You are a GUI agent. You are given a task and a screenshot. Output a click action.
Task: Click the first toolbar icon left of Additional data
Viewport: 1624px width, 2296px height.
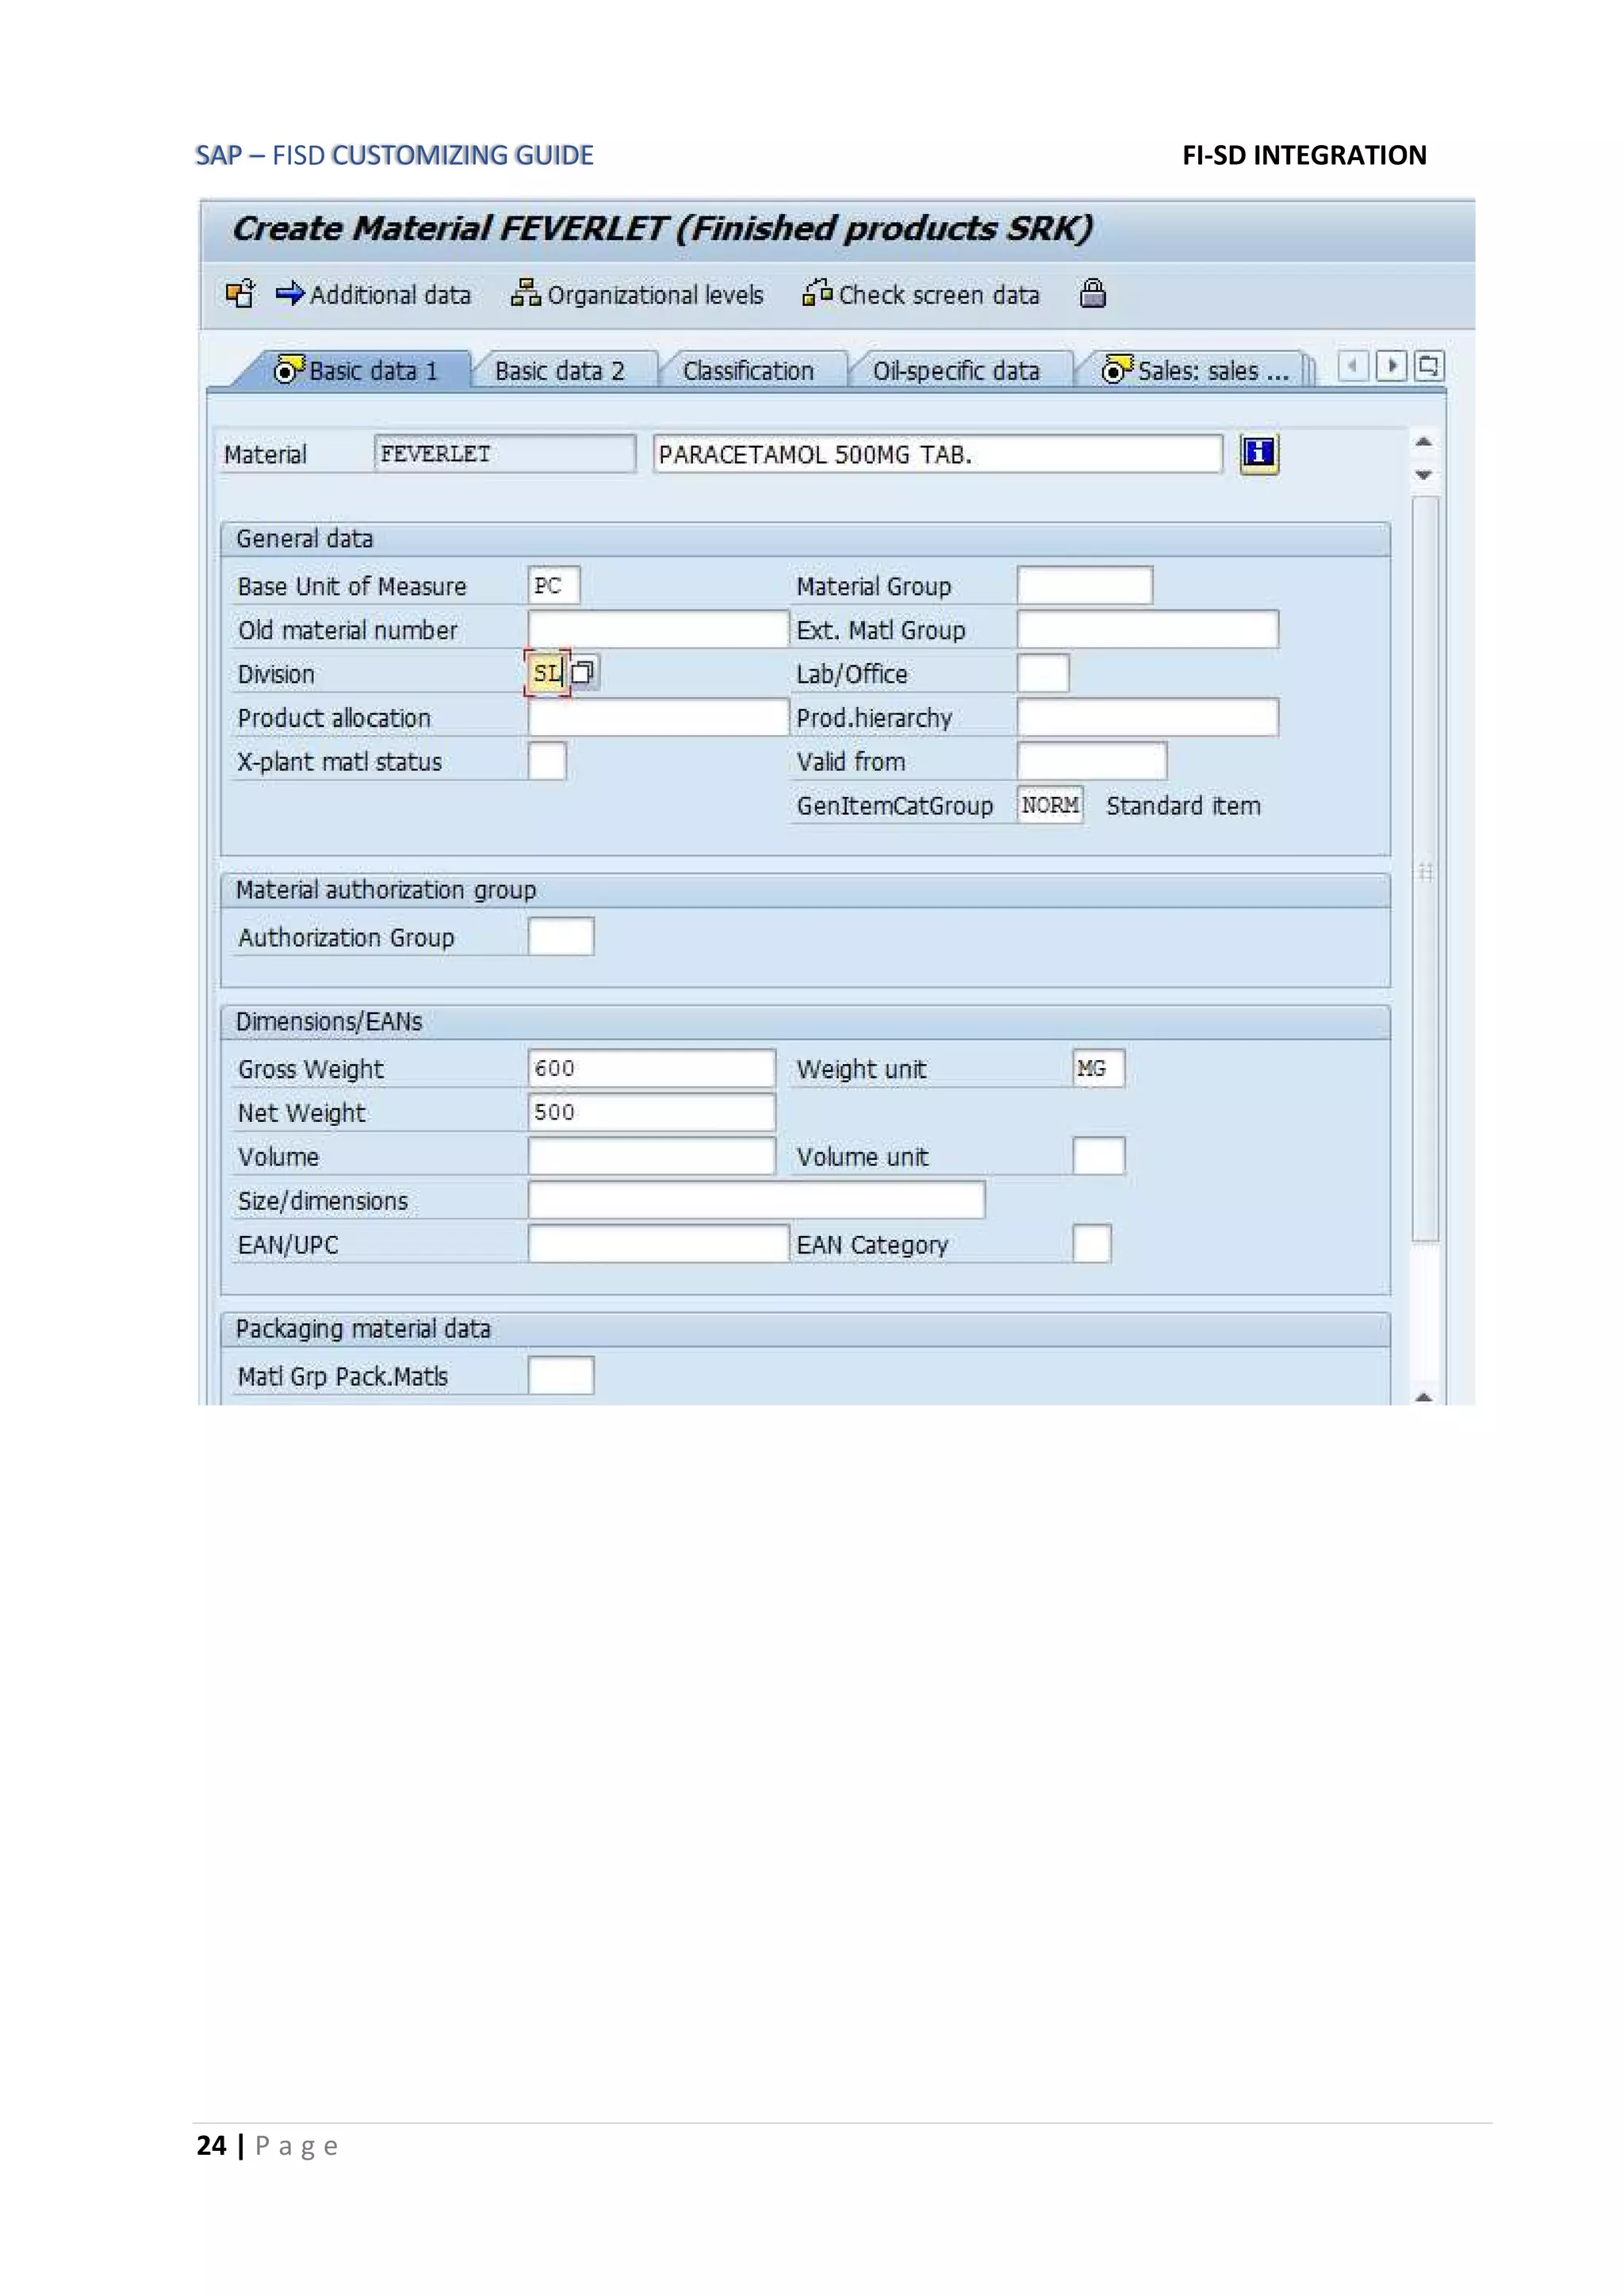pos(240,293)
